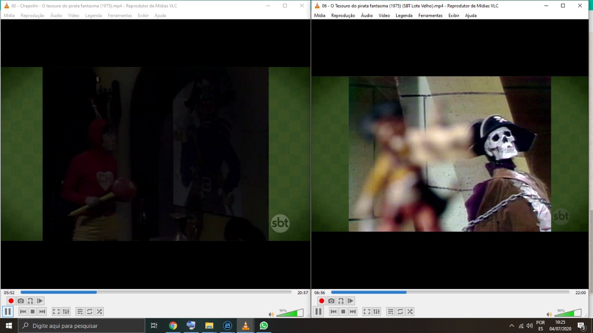Click total time 22:00 in right window
Viewport: 593px width, 333px height.
(580, 293)
